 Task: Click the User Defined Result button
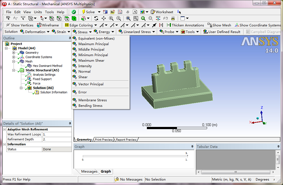(222, 31)
